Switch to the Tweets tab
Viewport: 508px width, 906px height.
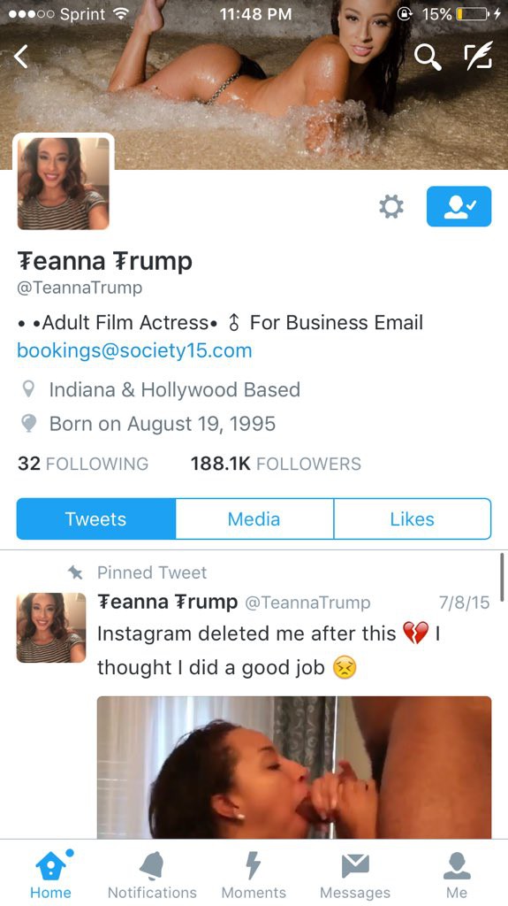click(95, 518)
